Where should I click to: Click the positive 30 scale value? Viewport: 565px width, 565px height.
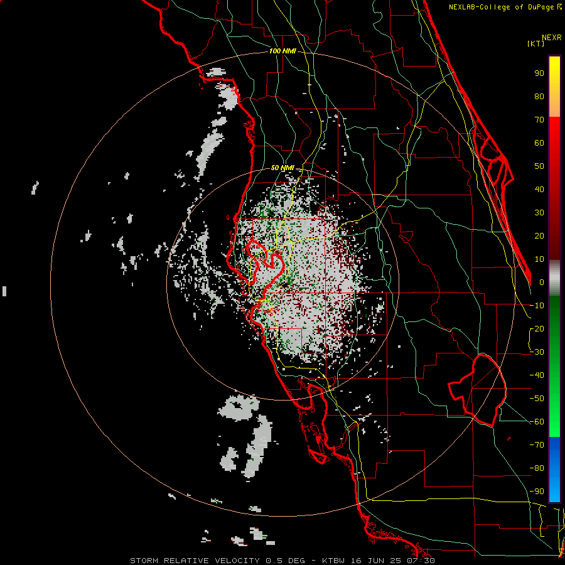pyautogui.click(x=539, y=213)
